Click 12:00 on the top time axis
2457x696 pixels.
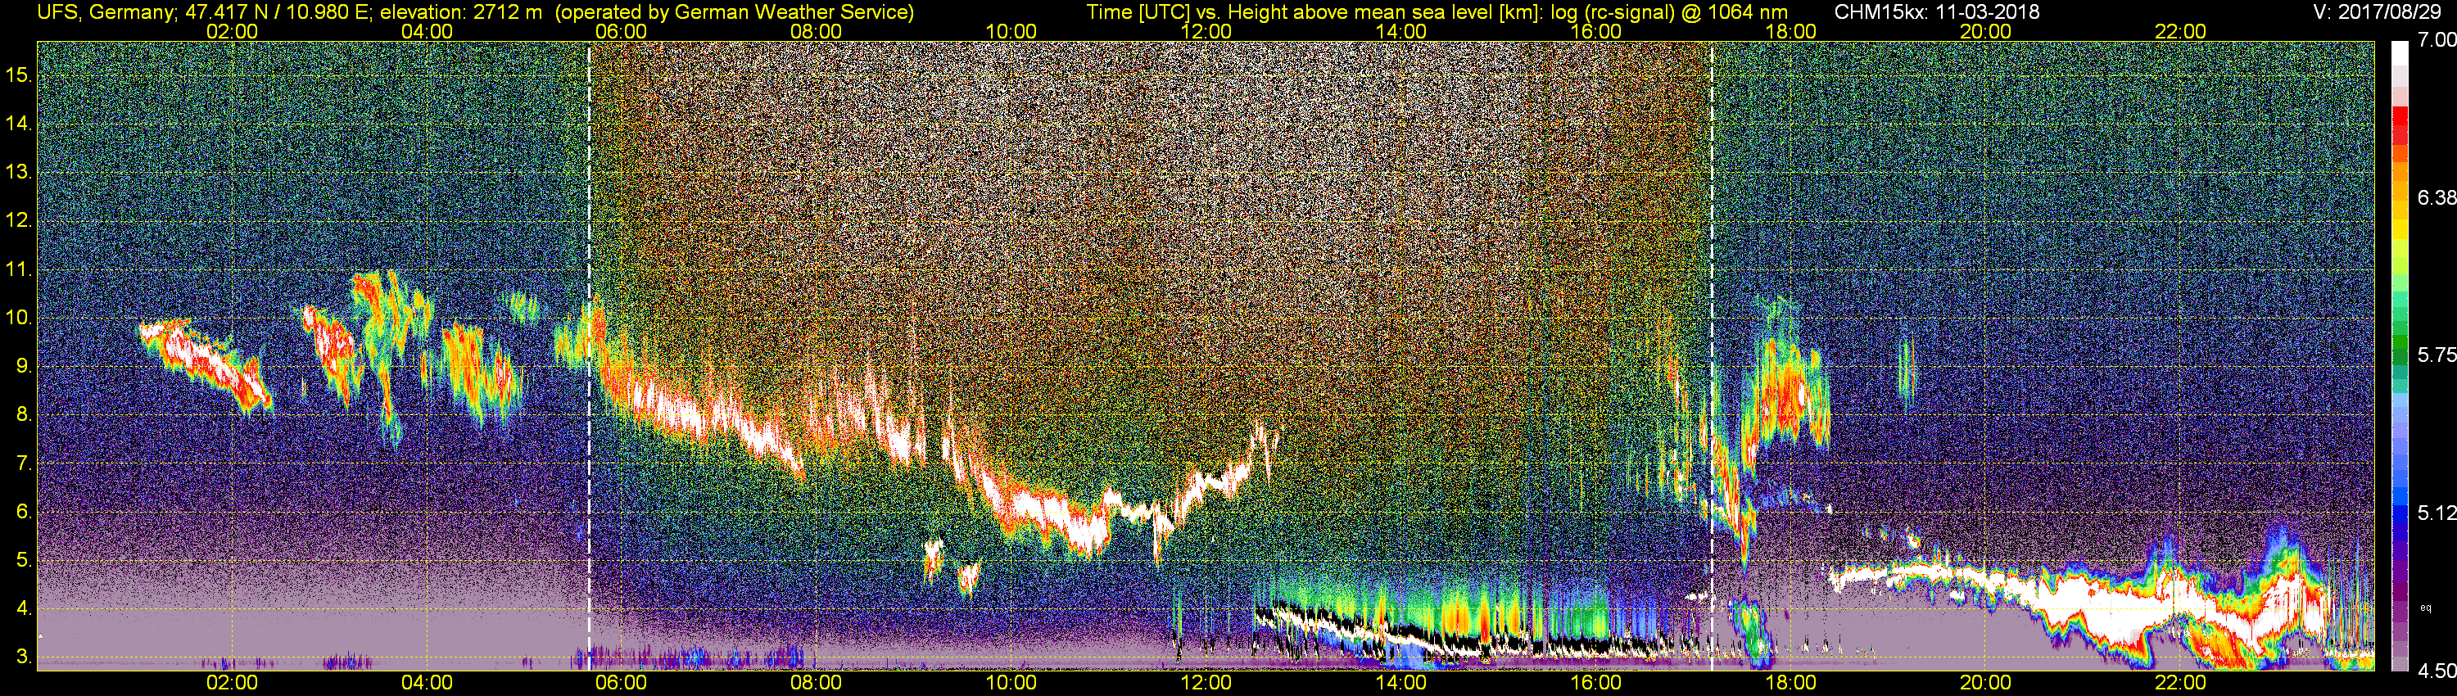pyautogui.click(x=1206, y=31)
